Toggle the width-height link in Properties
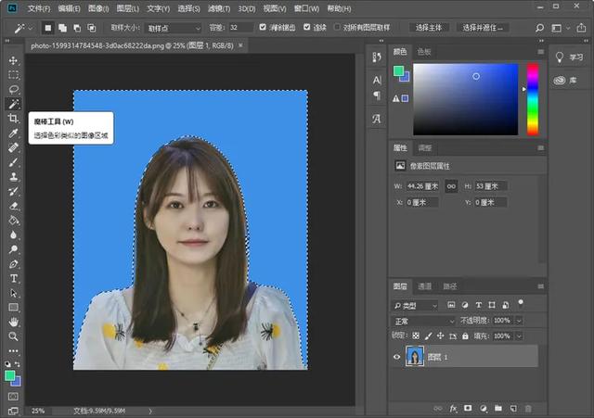Viewport: 594px width, 418px height. pyautogui.click(x=451, y=186)
